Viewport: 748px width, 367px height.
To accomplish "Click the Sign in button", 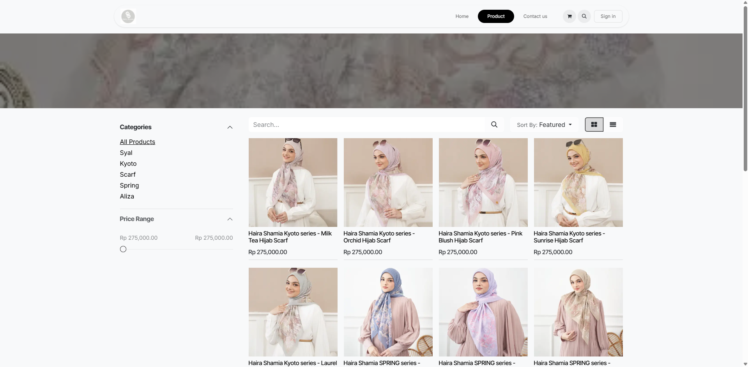I will [x=608, y=16].
